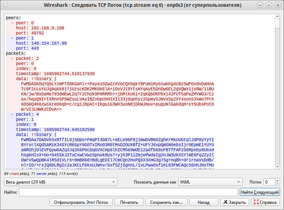Open the YAML data format dropdown

pos(210,182)
